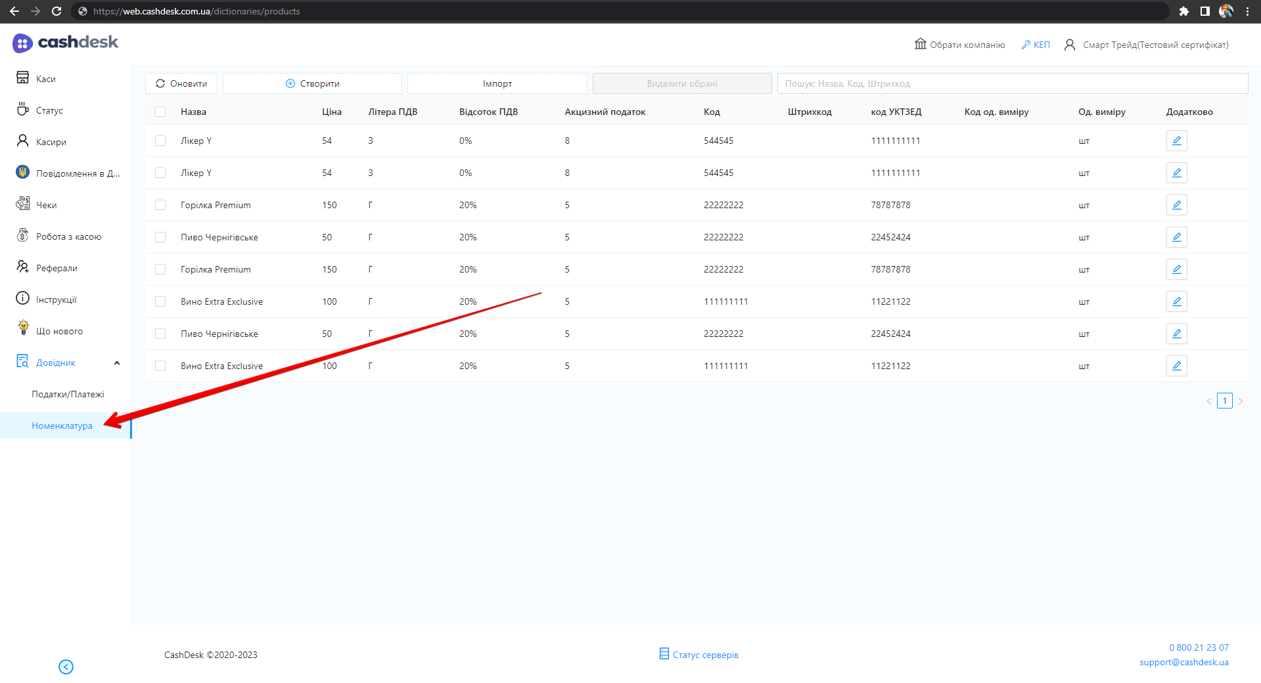Open Податки/Платежі submenu item
The width and height of the screenshot is (1261, 683).
click(x=68, y=394)
